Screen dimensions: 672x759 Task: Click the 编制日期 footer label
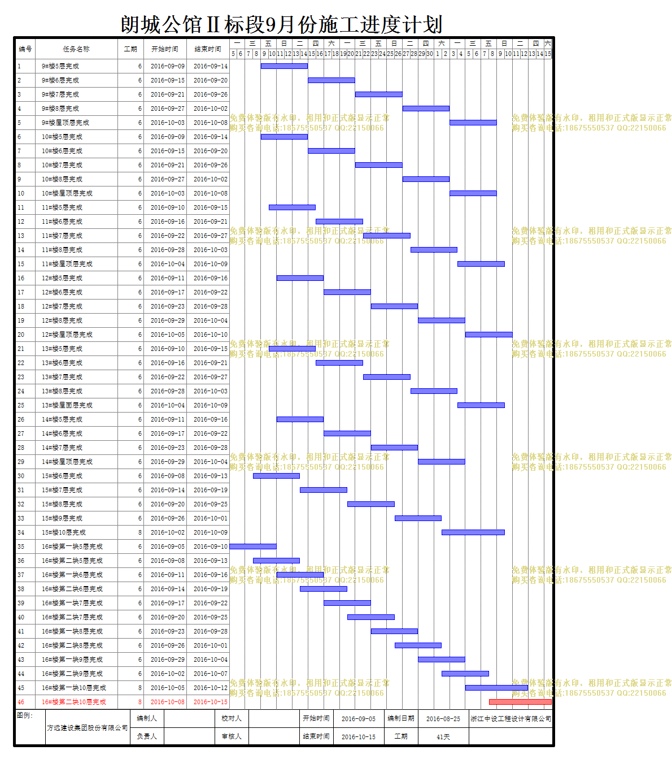[401, 718]
